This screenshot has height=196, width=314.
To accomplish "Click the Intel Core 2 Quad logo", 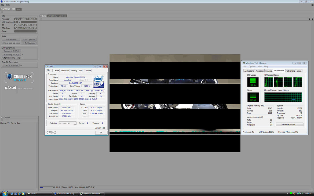I will (99, 82).
